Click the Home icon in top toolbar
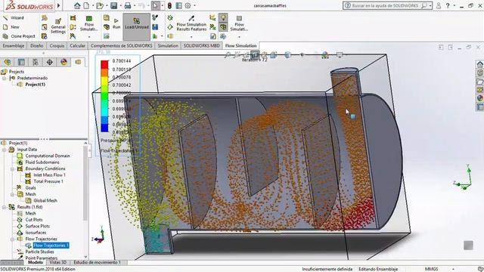The image size is (484, 272). [x=77, y=5]
